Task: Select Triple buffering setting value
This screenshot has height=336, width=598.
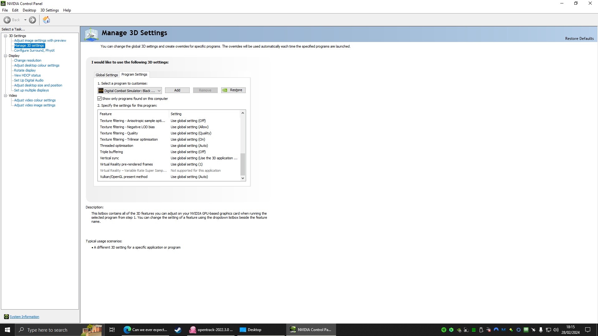Action: (x=188, y=152)
